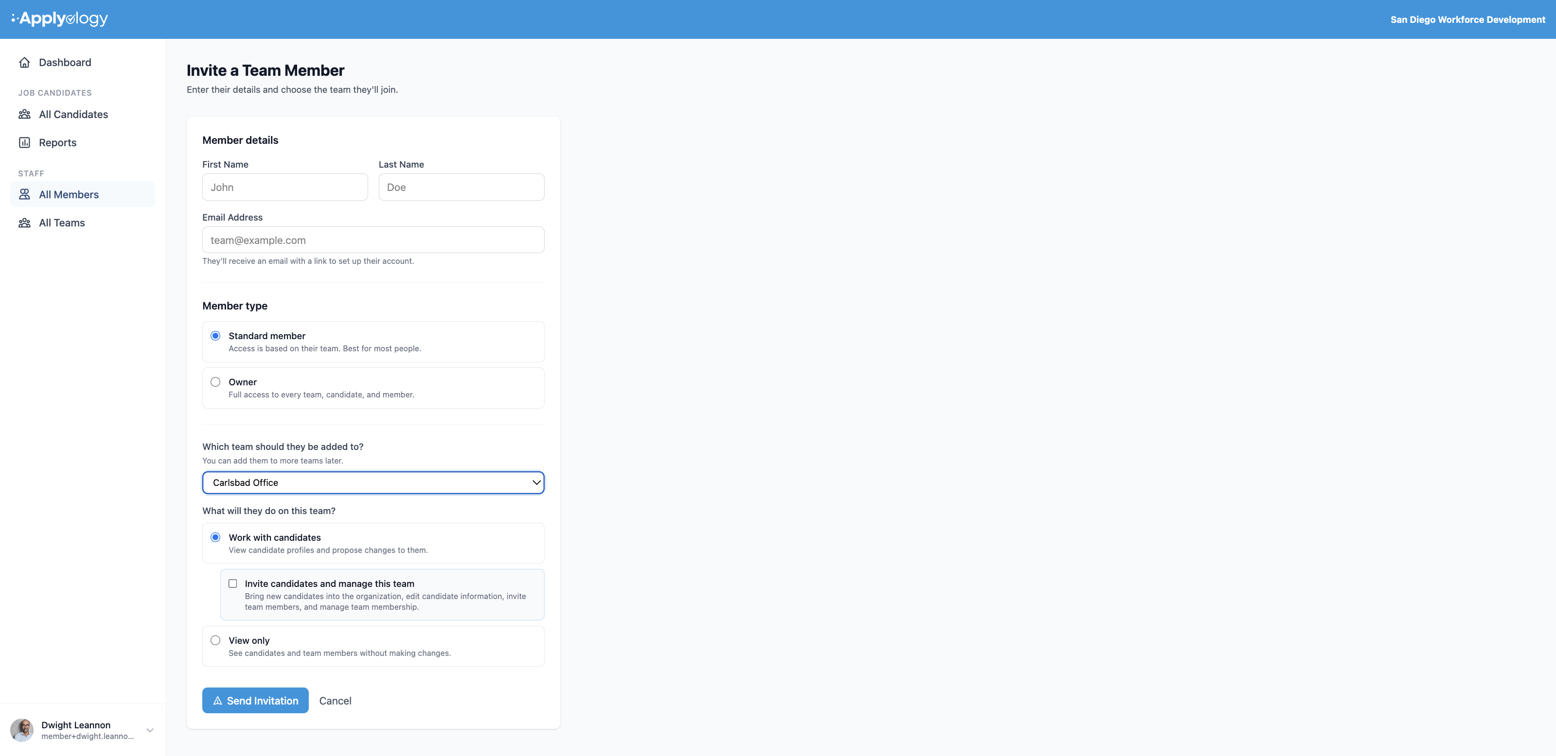1556x756 pixels.
Task: Select the Work with candidates radio option
Action: tap(215, 537)
